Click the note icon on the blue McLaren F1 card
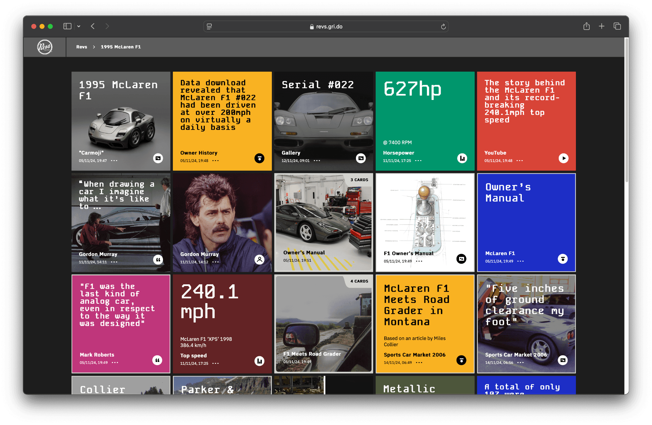The image size is (652, 425). coord(563,259)
